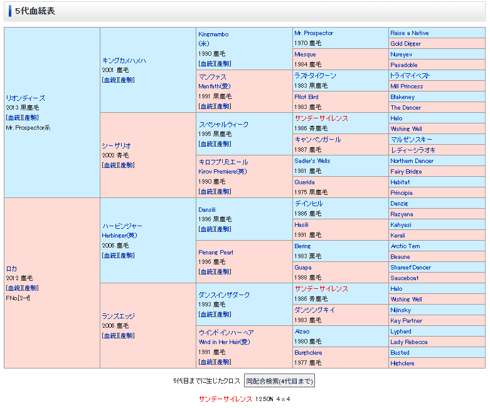Open キロフプリミエール horse link
This screenshot has width=490, height=408.
223,162
